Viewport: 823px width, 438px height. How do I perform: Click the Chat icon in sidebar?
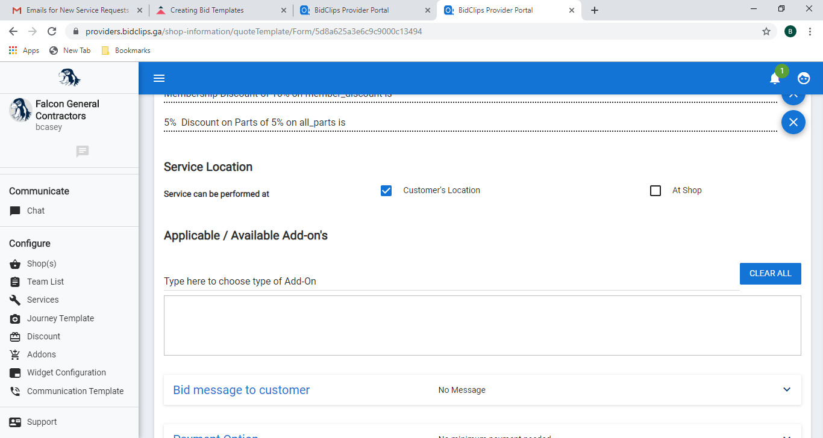(15, 211)
